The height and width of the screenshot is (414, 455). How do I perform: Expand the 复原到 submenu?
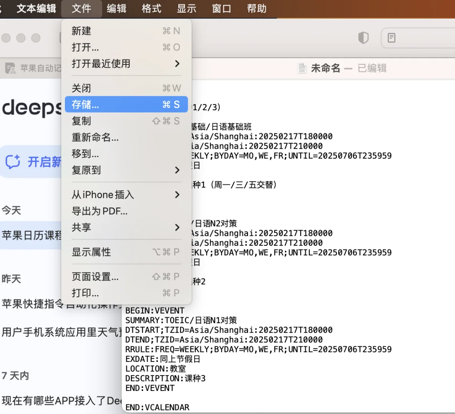(126, 170)
